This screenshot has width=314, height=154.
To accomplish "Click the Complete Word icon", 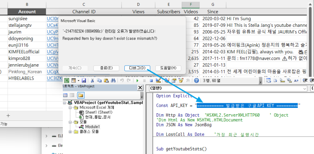I will [296, 80].
